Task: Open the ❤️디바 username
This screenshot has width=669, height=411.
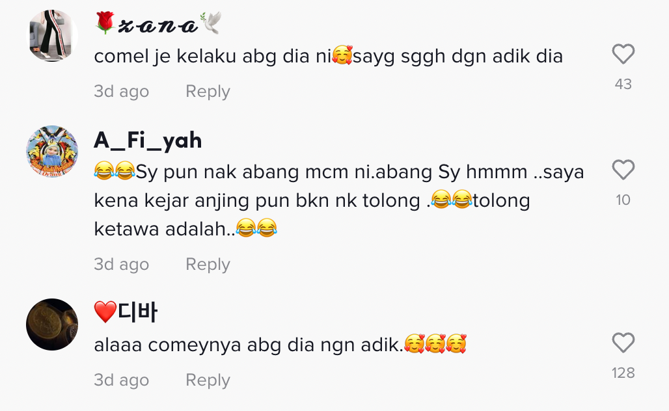Action: click(x=126, y=312)
